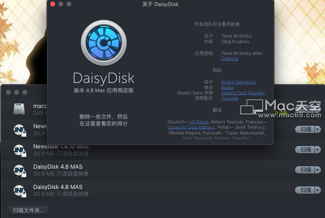Click the name Oleg Krupnov
The width and height of the screenshot is (325, 218).
point(235,42)
